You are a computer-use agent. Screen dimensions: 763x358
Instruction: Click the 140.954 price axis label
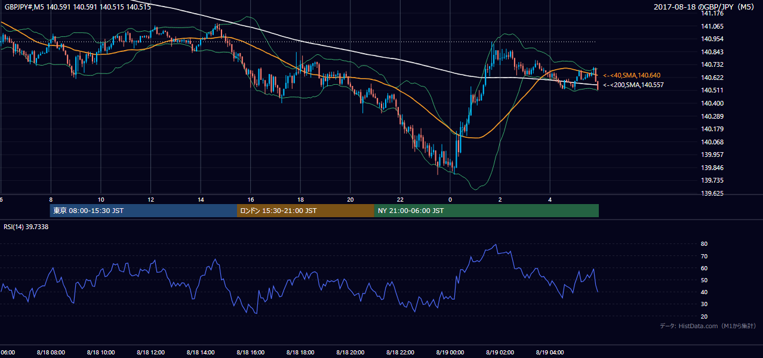[713, 39]
